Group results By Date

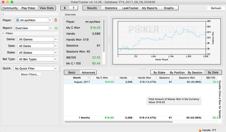click(213, 72)
